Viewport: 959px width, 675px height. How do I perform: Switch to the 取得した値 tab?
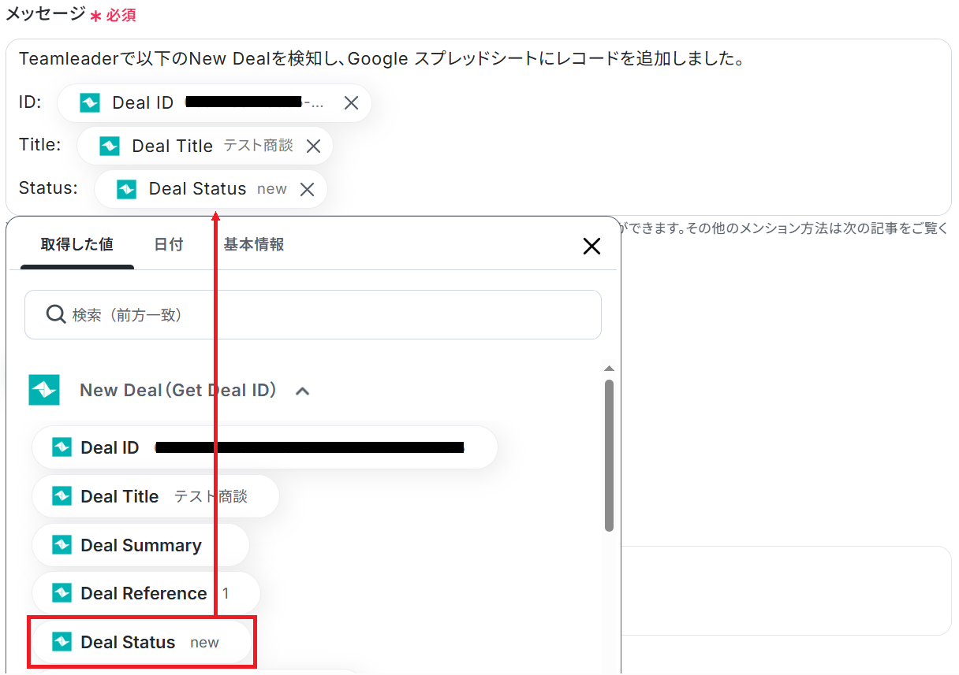[x=77, y=244]
